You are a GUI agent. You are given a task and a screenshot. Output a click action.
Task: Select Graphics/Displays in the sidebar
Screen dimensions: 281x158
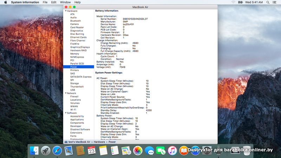pyautogui.click(x=80, y=47)
